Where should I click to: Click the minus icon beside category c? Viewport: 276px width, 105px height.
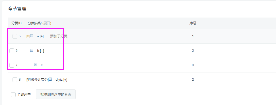36,65
